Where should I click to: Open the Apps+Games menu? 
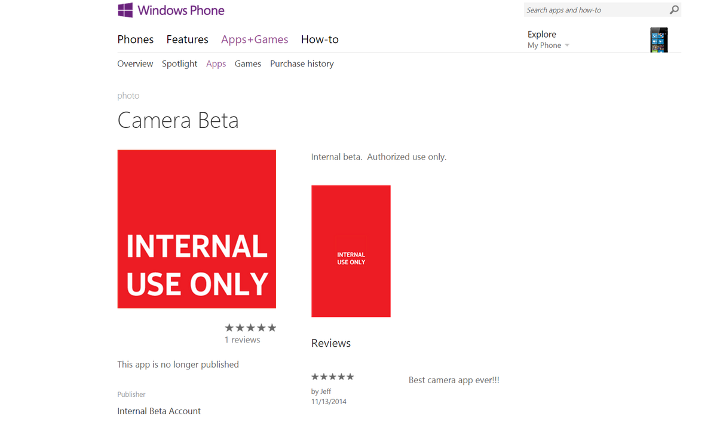(255, 39)
